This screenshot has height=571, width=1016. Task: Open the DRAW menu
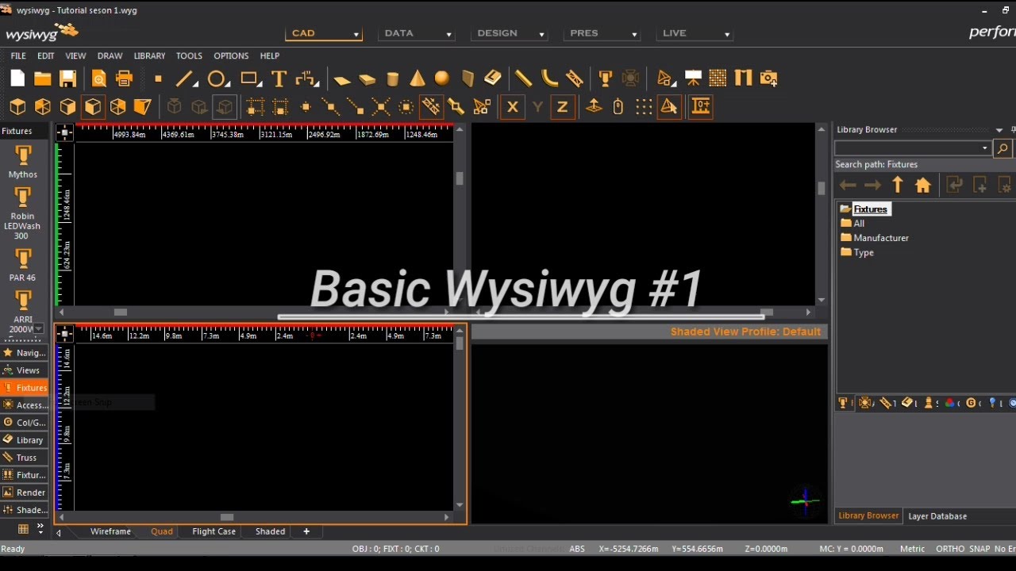[110, 56]
